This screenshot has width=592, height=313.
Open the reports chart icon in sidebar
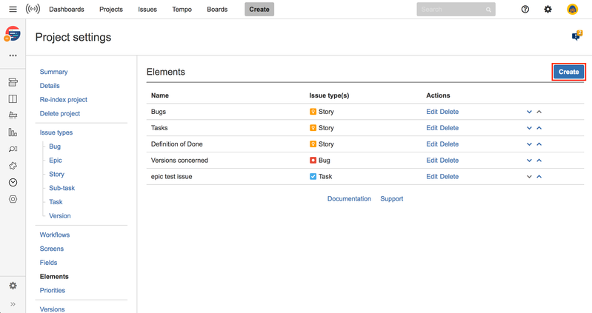click(13, 132)
